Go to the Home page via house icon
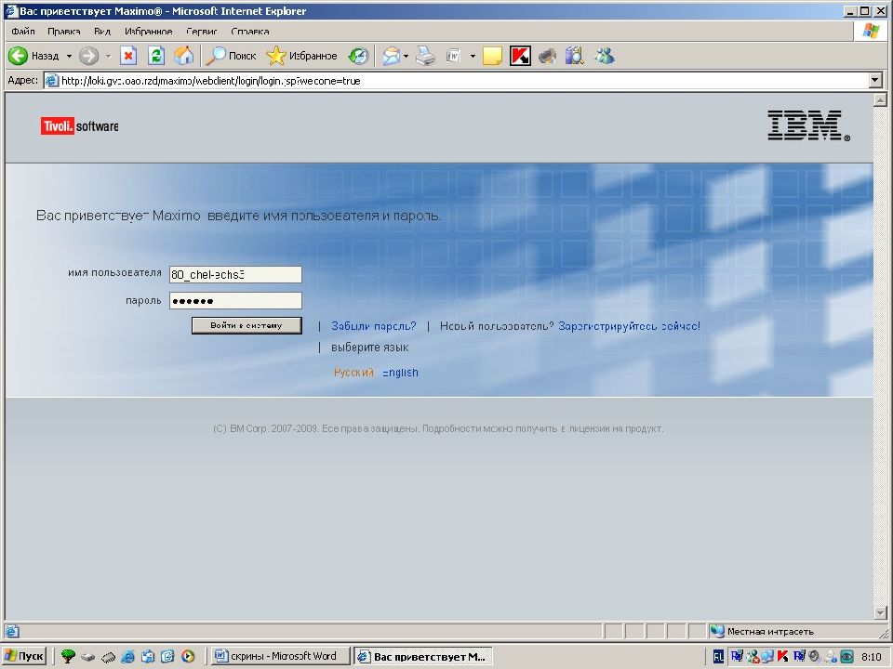 point(183,56)
